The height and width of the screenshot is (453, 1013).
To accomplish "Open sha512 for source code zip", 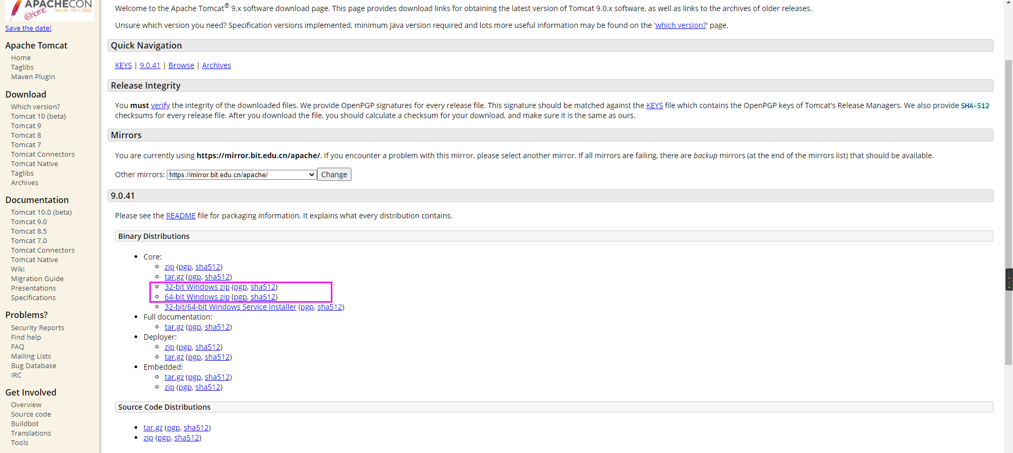I will click(187, 438).
